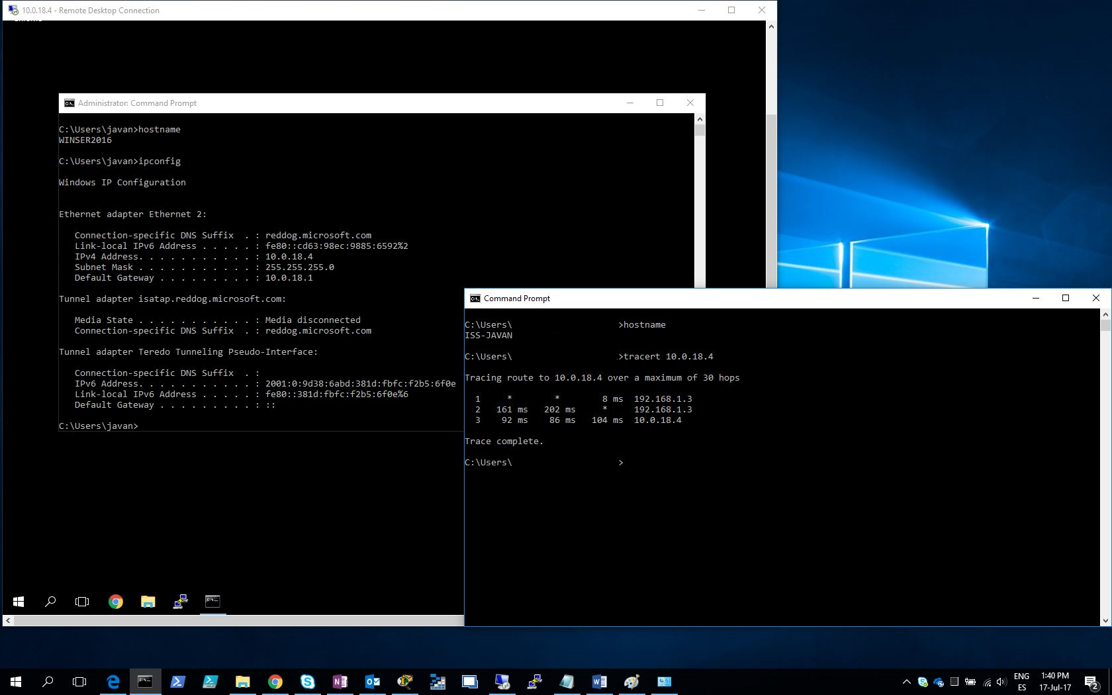Open Microsoft Edge from the taskbar
The width and height of the screenshot is (1112, 695).
[113, 682]
